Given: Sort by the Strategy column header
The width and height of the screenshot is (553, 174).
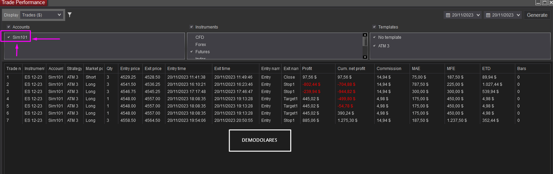Looking at the screenshot, I should 74,68.
